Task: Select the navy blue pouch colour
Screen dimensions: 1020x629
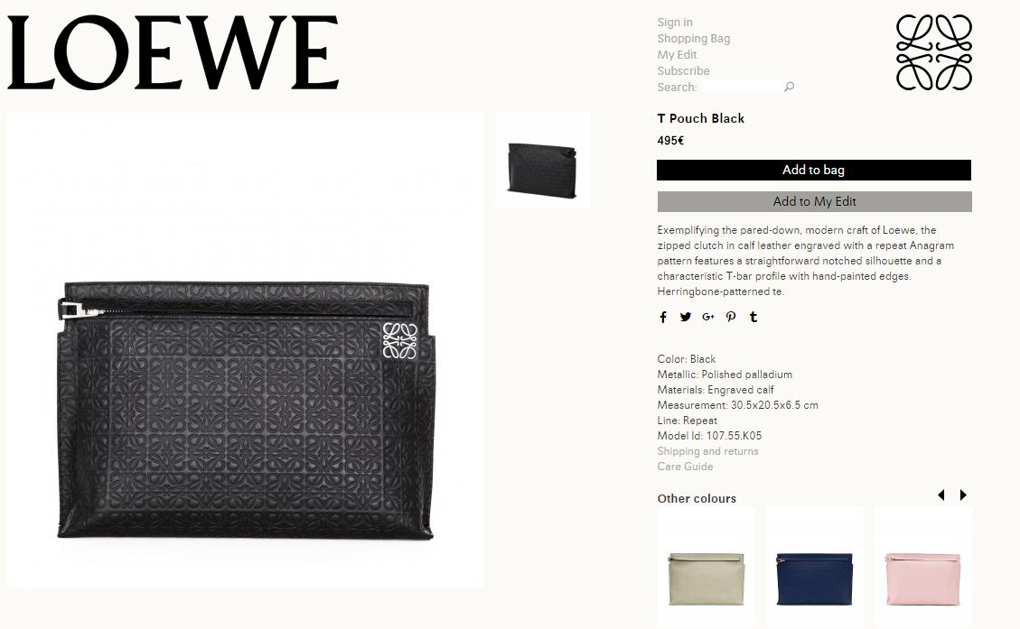Action: click(x=814, y=566)
